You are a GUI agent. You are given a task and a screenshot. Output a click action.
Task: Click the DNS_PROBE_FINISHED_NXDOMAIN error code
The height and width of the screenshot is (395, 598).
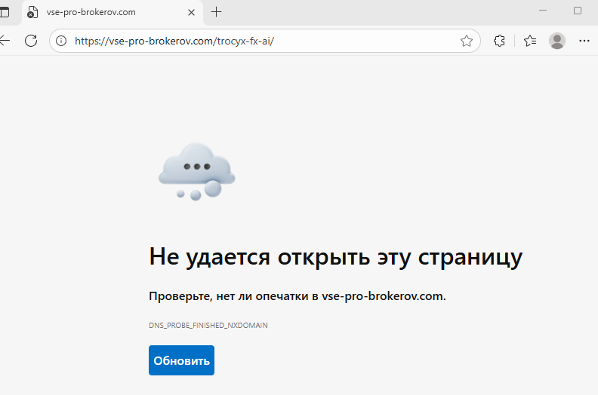[208, 326]
